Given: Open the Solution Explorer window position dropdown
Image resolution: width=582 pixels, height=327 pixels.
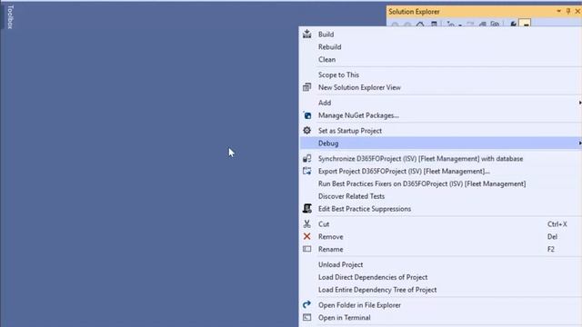Looking at the screenshot, I should (x=558, y=12).
